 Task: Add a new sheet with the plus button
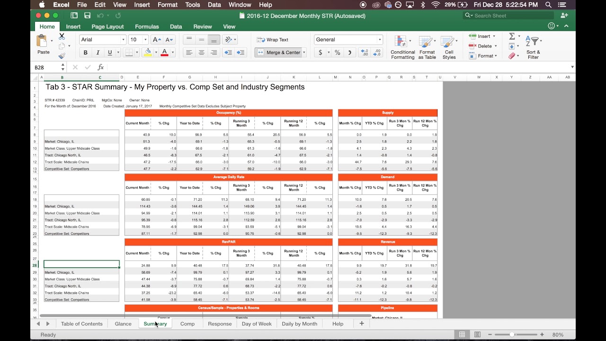(x=362, y=323)
